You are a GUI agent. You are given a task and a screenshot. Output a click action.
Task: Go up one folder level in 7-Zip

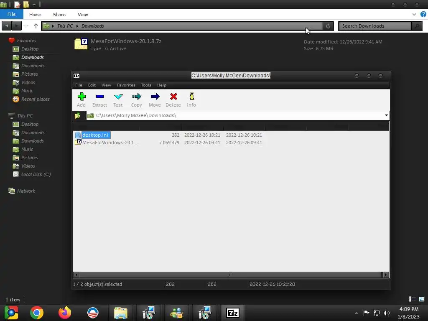(77, 115)
